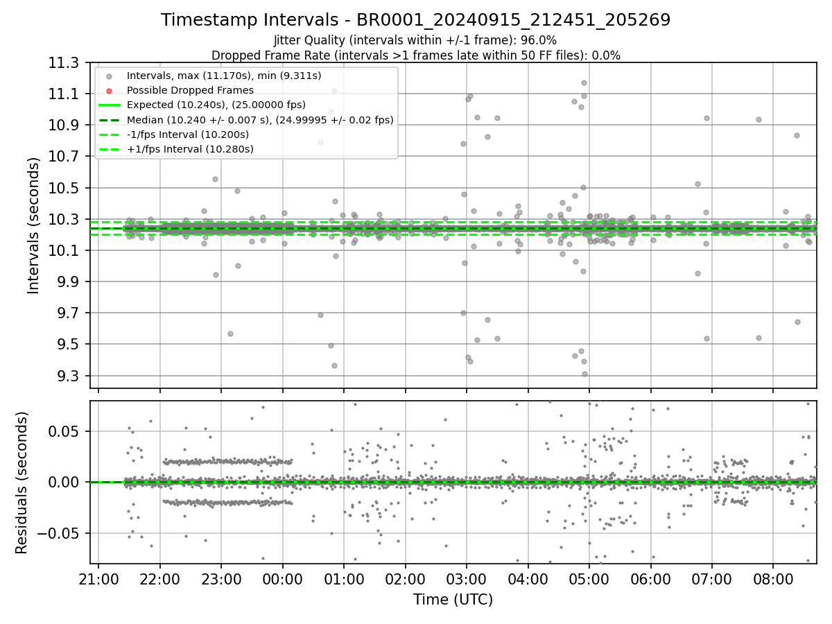This screenshot has height=624, width=832.
Task: Click the residuals tick label −0.05
Action: (x=59, y=534)
